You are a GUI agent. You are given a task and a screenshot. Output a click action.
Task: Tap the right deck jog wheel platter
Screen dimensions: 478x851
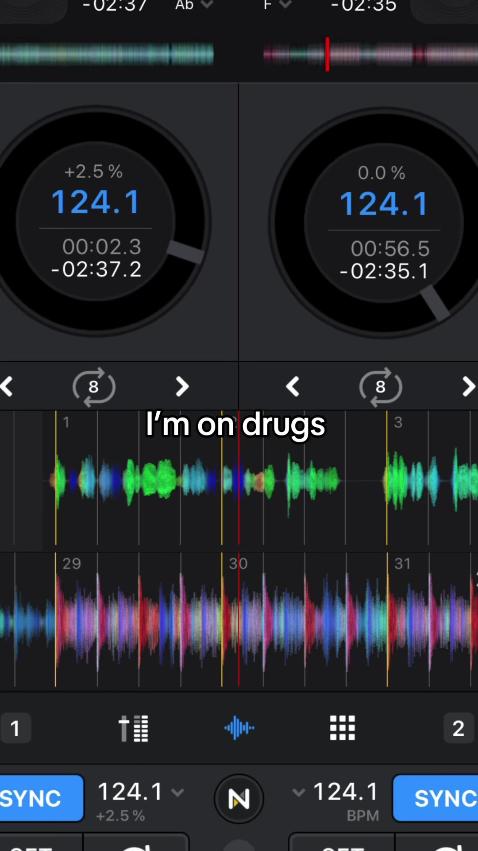click(x=383, y=223)
